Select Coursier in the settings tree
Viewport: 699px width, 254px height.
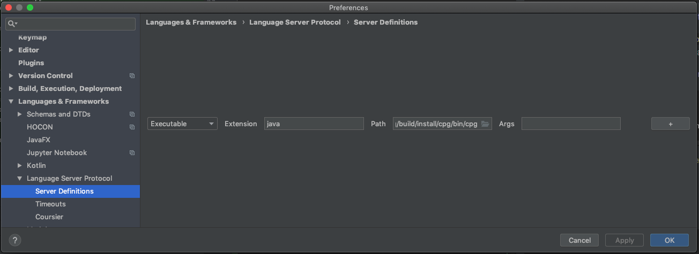pyautogui.click(x=49, y=217)
